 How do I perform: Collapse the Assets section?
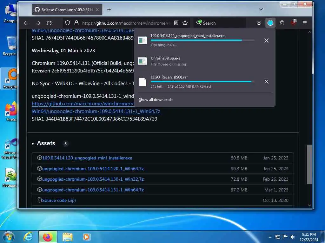33,143
